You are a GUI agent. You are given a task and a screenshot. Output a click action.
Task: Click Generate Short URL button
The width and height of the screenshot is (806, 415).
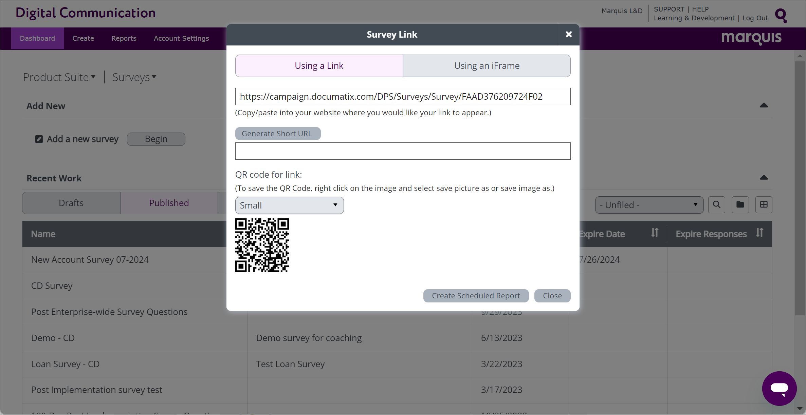point(278,134)
